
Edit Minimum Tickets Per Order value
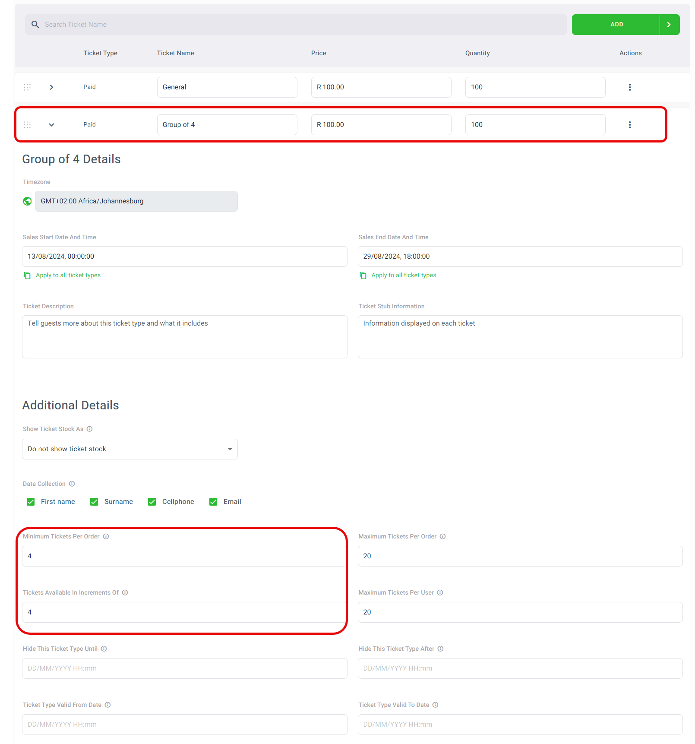pyautogui.click(x=185, y=556)
